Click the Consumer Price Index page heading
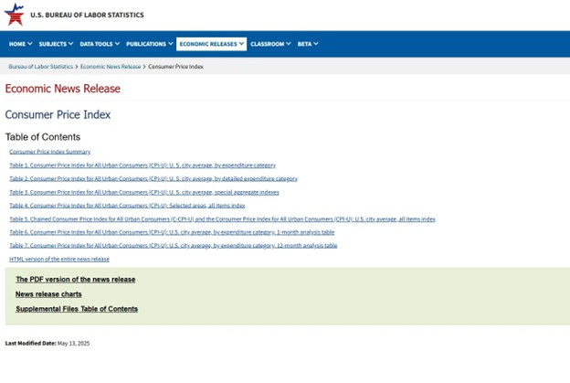570x383 pixels. (x=58, y=114)
